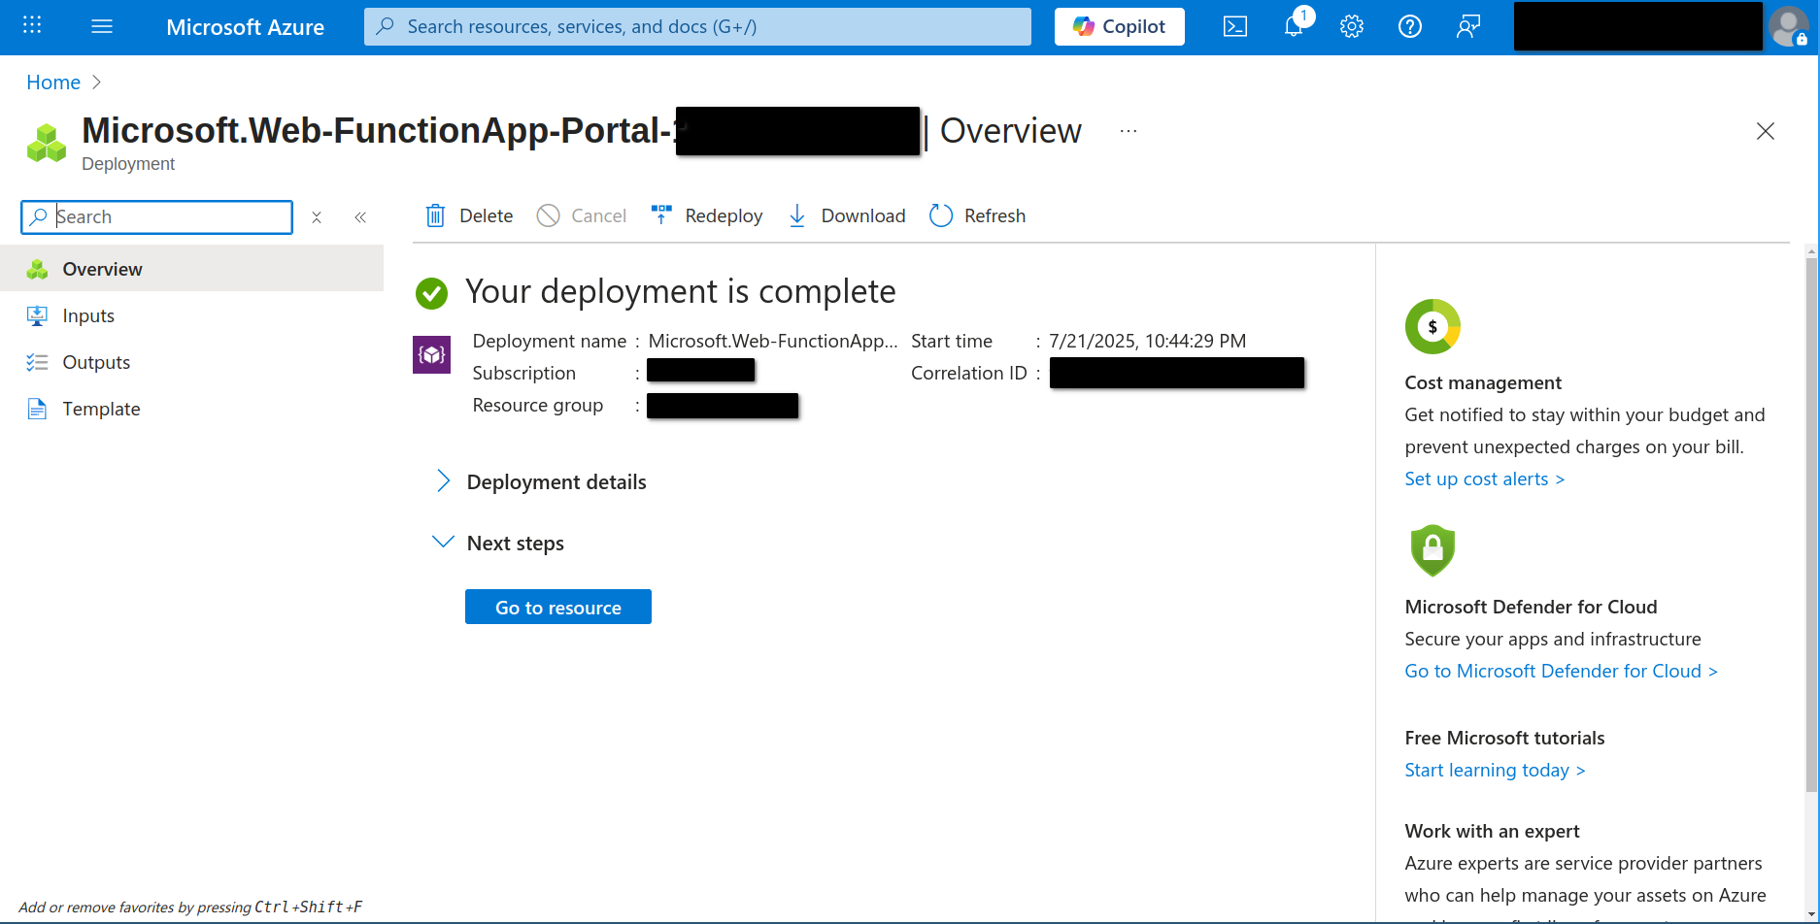Screen dimensions: 1820x924
Task: Click Go to resource button
Action: (x=558, y=607)
